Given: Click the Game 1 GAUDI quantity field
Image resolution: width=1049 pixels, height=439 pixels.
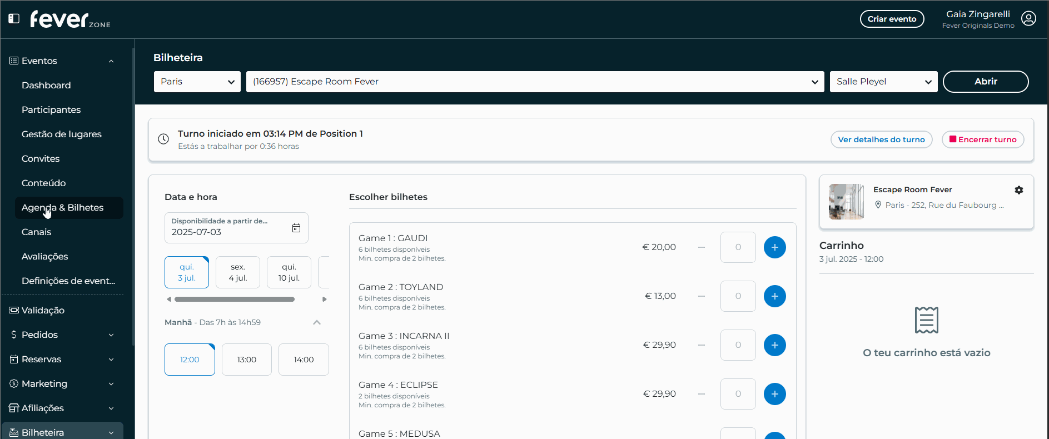Looking at the screenshot, I should pos(738,247).
